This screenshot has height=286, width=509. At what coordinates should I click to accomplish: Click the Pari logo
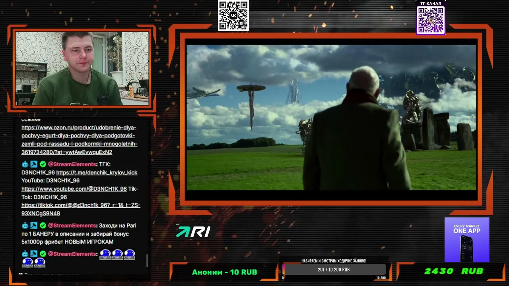193,232
